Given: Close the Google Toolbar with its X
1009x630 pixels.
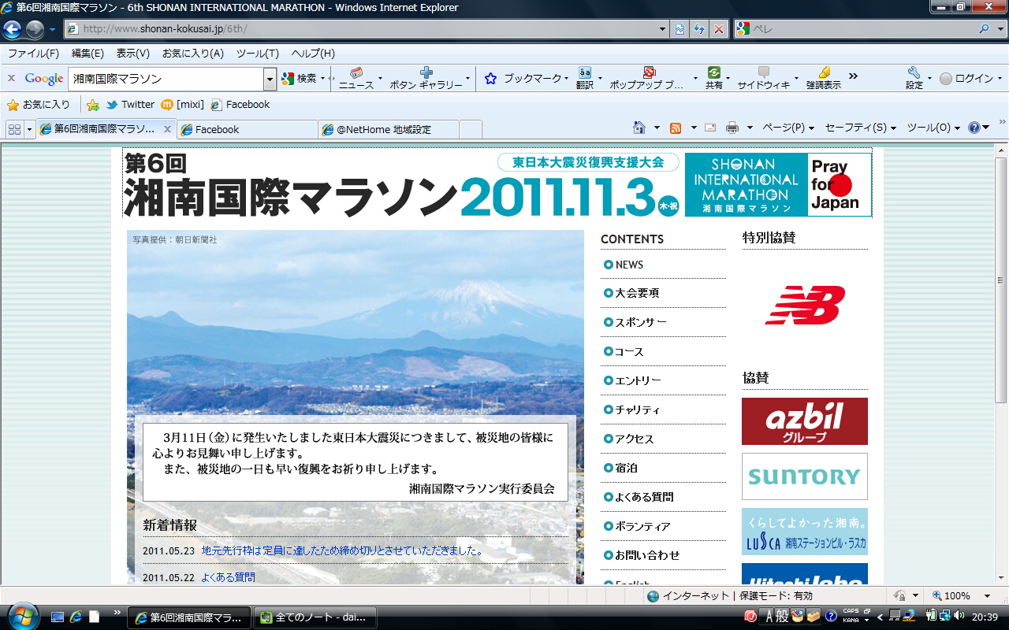Looking at the screenshot, I should (11, 78).
